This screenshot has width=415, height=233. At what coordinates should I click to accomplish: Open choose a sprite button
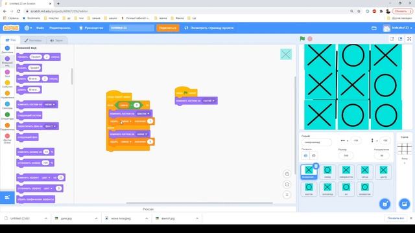click(x=385, y=204)
